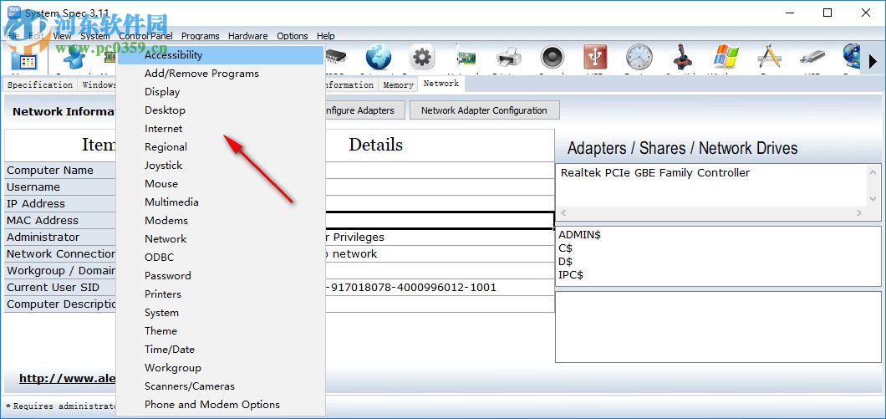Select the C$ share
This screenshot has width=886, height=419.
[566, 248]
